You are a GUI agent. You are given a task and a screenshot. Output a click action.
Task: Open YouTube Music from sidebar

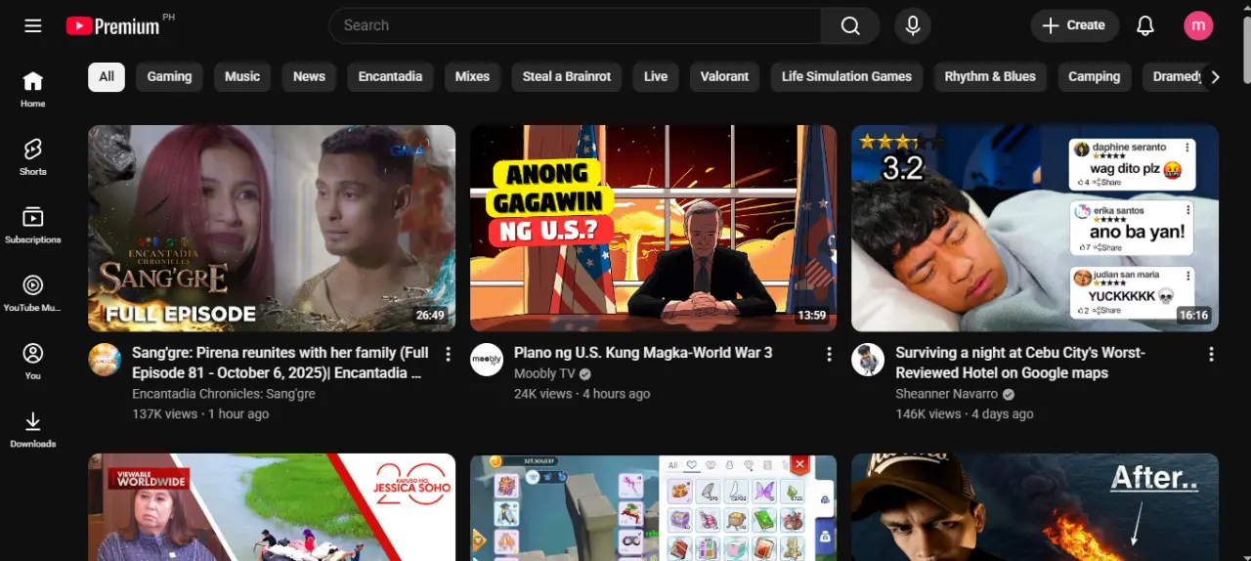(x=33, y=293)
